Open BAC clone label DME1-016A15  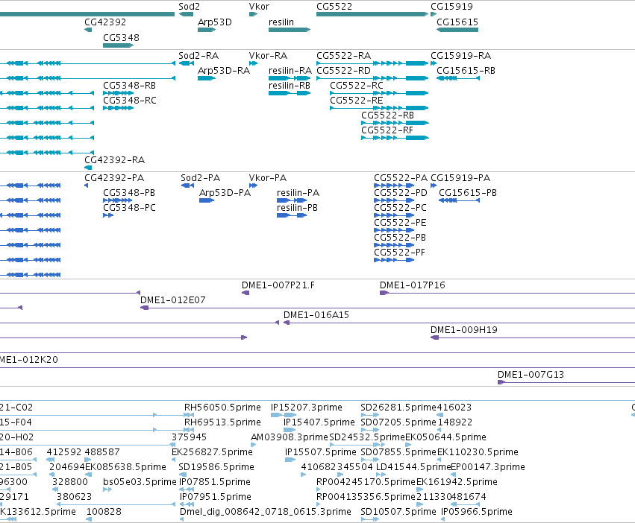click(316, 315)
